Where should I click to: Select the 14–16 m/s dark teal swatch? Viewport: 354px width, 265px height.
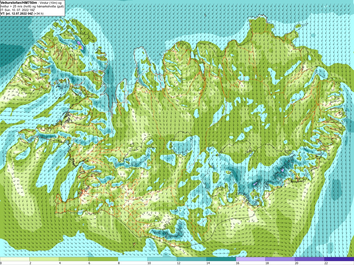pyautogui.click(x=221, y=259)
